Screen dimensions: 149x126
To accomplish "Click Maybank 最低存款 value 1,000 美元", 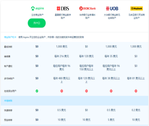I will coord(136,46).
